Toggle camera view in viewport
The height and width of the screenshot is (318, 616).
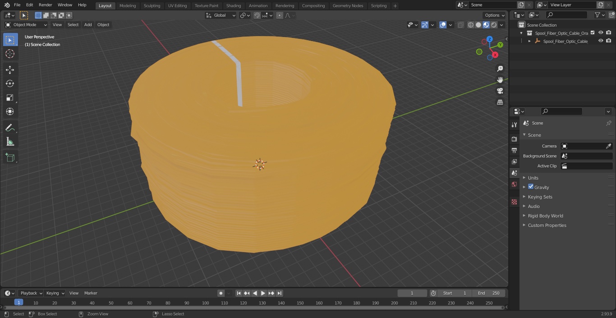[500, 91]
